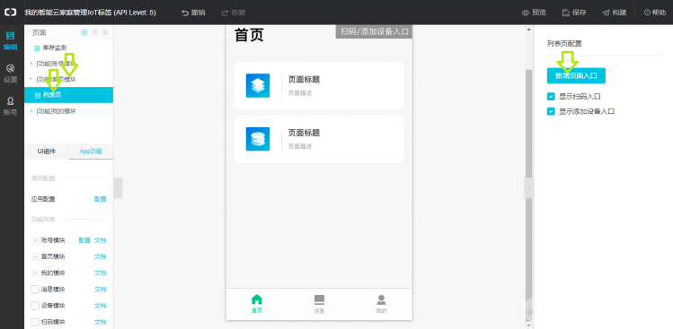Collapse the right panel with the arrow handle

pos(528,187)
